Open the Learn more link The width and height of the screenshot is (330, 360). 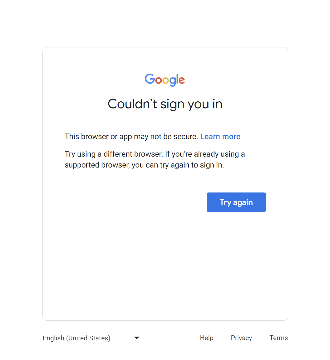point(220,136)
